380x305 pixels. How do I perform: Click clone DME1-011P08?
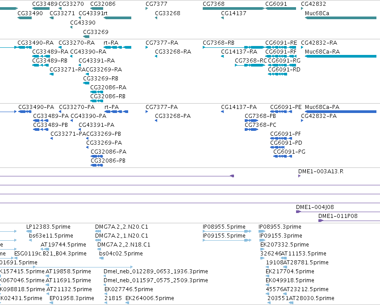coord(338,216)
